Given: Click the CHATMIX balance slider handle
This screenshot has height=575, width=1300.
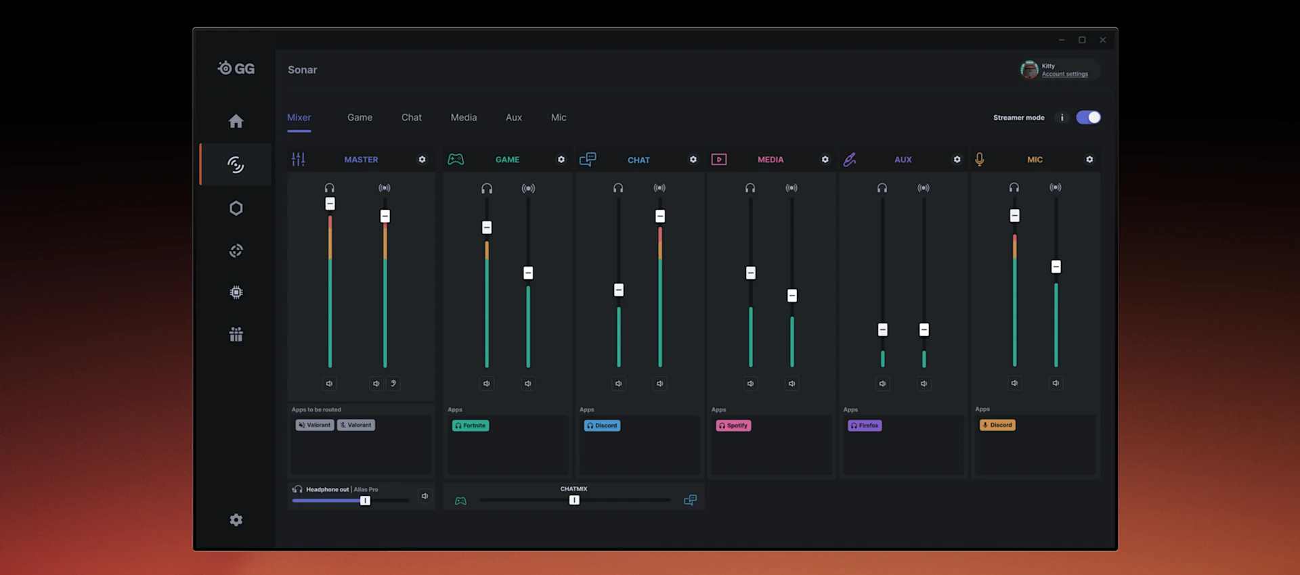Looking at the screenshot, I should point(574,501).
